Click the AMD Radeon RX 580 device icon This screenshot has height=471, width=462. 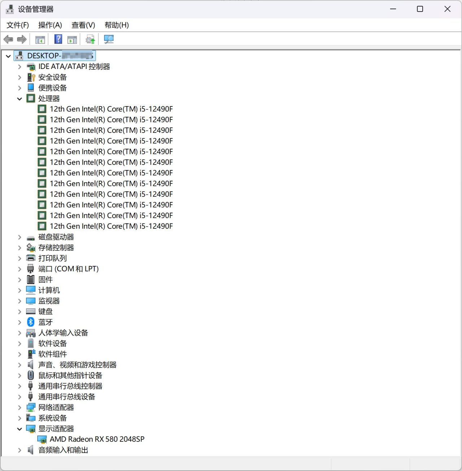[42, 439]
